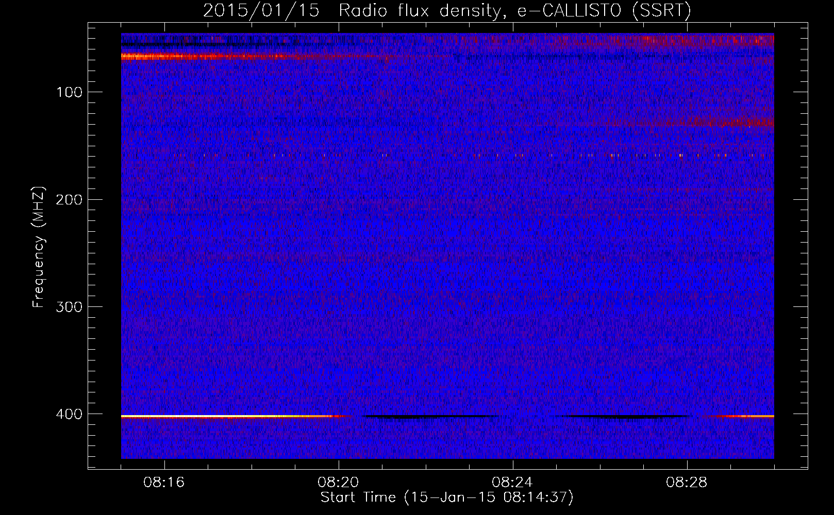Click the 'Start Time (15-Jan-15 08:14:37)' label
This screenshot has width=834, height=515.
pyautogui.click(x=447, y=497)
